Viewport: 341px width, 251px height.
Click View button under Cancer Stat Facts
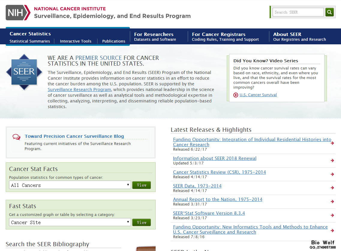pos(142,185)
